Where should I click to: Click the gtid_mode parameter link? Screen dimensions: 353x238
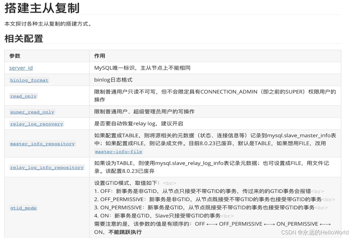click(x=23, y=208)
